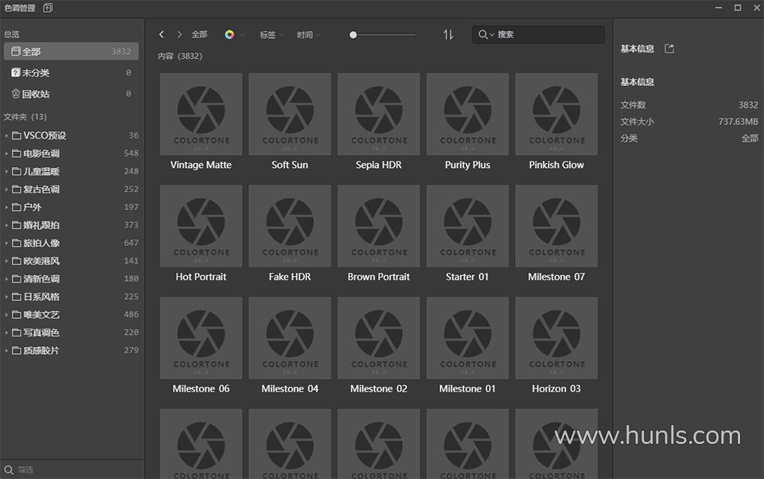Open the color wheel filter
764x479 pixels.
(x=229, y=34)
